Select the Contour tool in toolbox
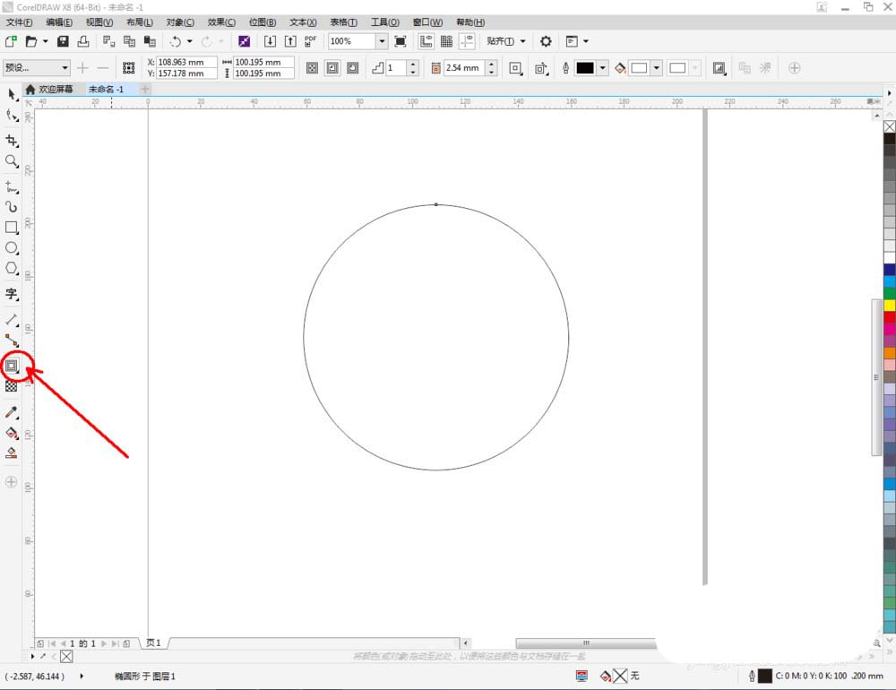896x690 pixels. click(x=12, y=366)
